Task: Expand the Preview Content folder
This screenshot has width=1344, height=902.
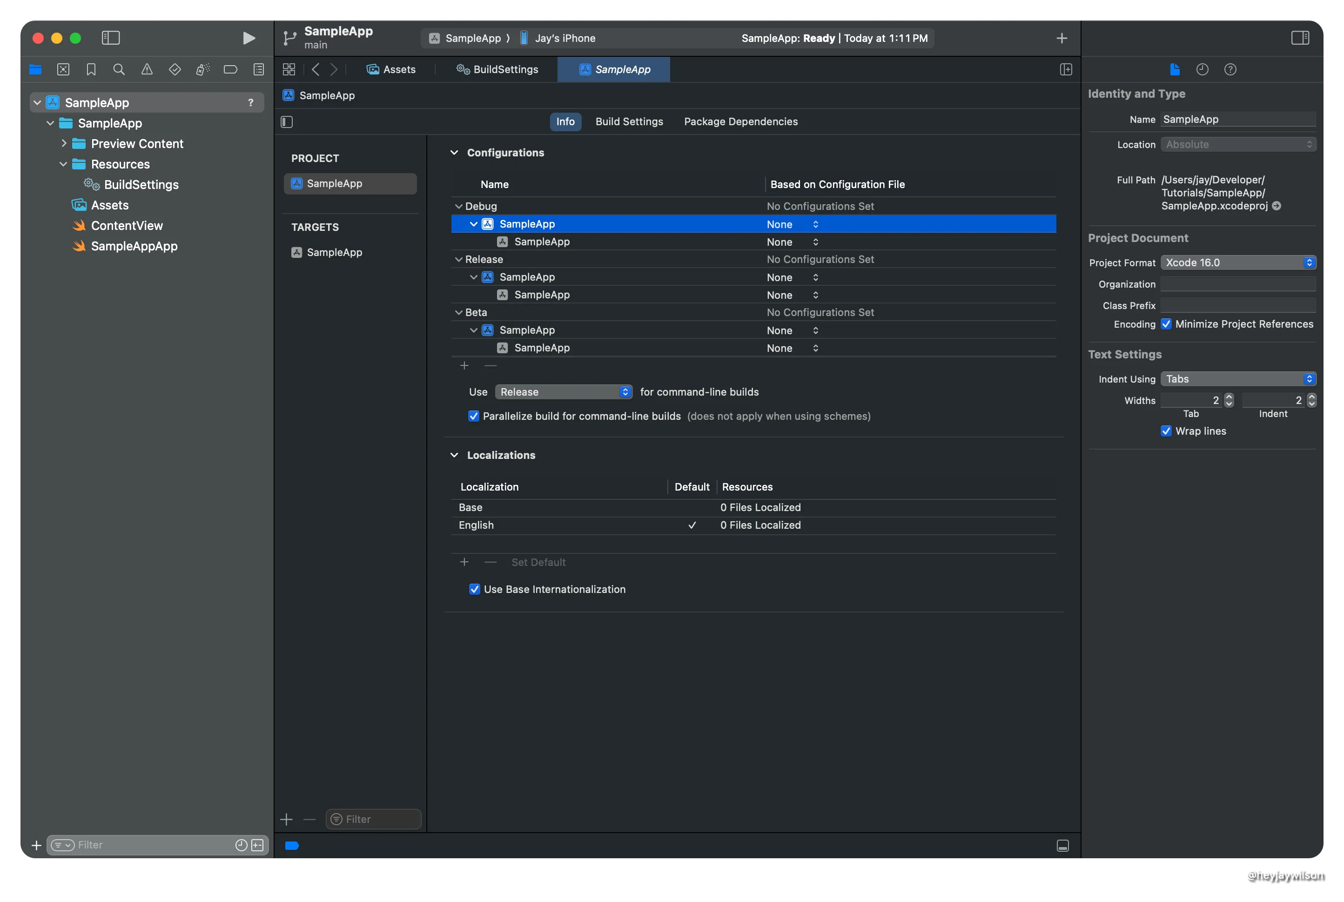Action: [64, 143]
